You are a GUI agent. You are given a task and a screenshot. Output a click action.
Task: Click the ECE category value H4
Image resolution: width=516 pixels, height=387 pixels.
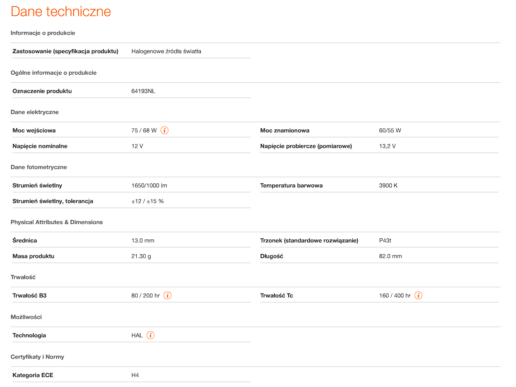tap(135, 375)
